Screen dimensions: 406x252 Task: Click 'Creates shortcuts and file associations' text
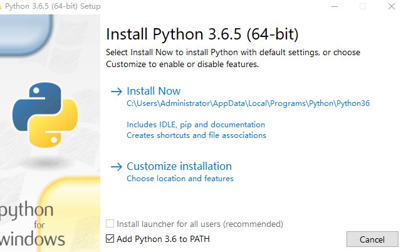point(196,135)
